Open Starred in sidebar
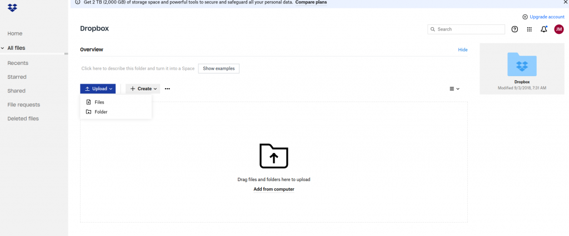 [17, 77]
